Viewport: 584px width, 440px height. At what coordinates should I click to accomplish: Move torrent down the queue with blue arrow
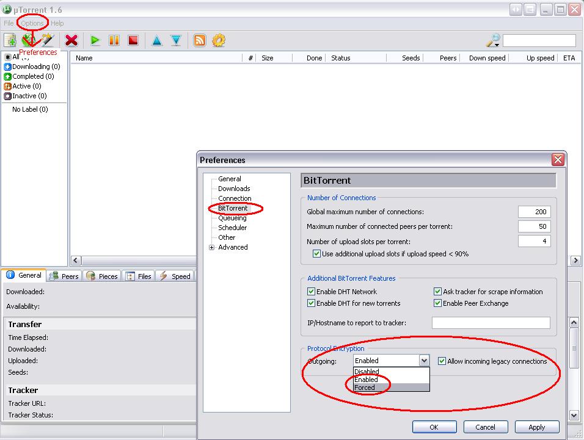(176, 40)
